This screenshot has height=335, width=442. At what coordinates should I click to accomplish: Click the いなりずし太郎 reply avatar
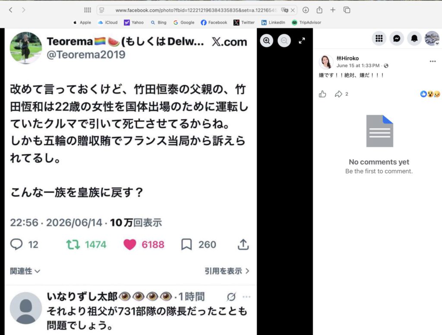(26, 308)
